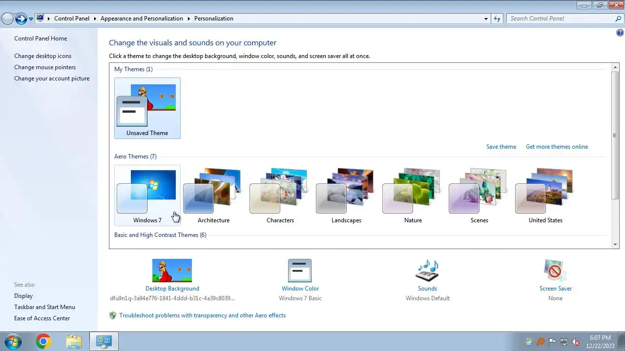Click the Save theme link
Image resolution: width=625 pixels, height=351 pixels.
(x=501, y=147)
